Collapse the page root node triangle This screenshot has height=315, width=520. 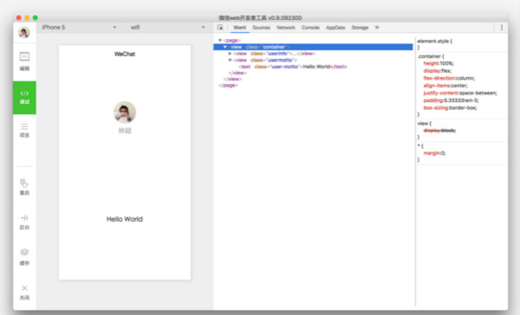click(x=220, y=40)
